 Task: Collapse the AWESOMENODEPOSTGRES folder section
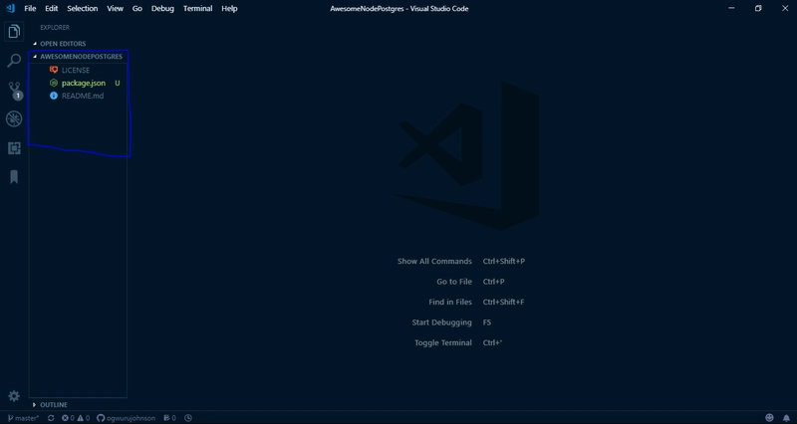click(78, 57)
